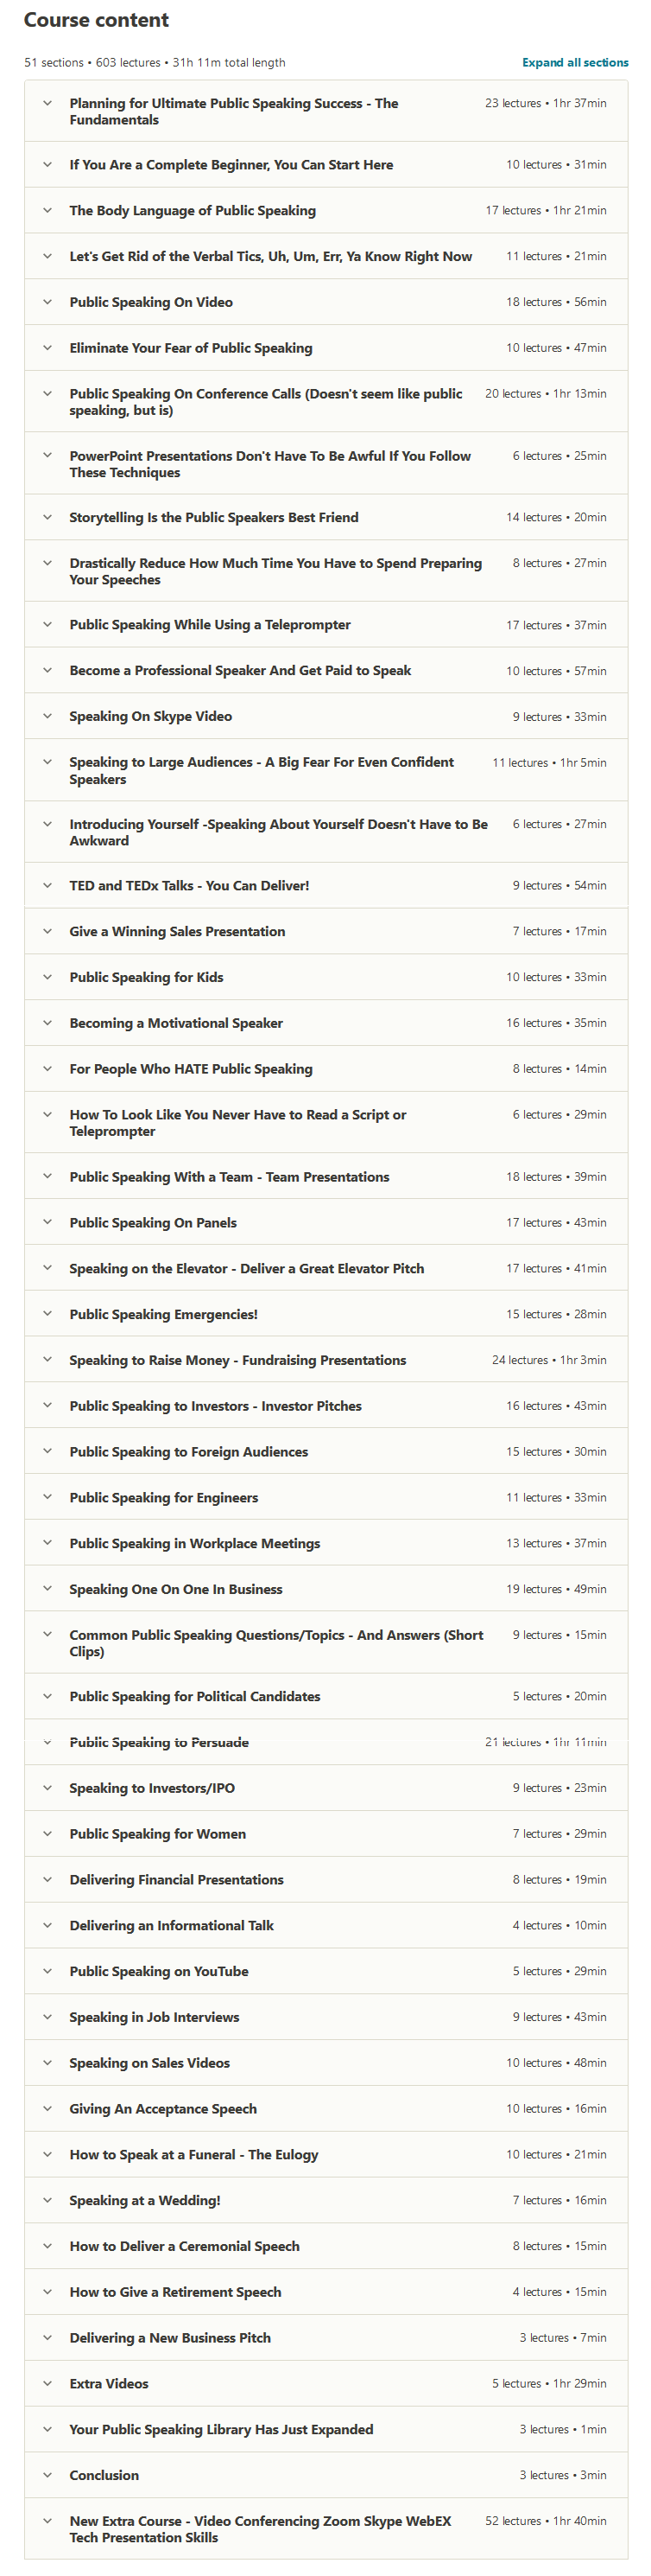The width and height of the screenshot is (651, 2576).
Task: Expand Public Speaking Emergencies! section
Action: point(162,1314)
